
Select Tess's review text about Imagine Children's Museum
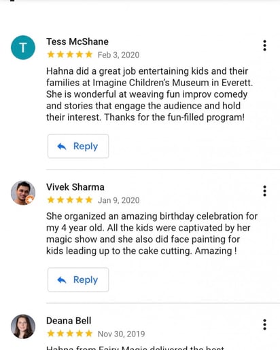(150, 94)
